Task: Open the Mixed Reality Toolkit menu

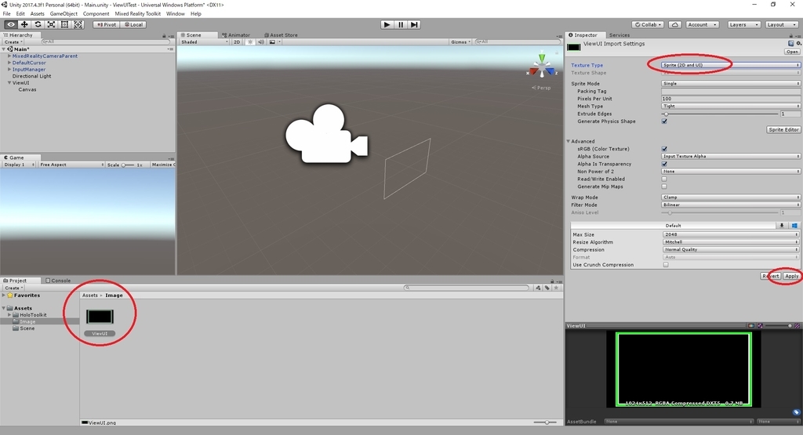Action: (x=137, y=14)
